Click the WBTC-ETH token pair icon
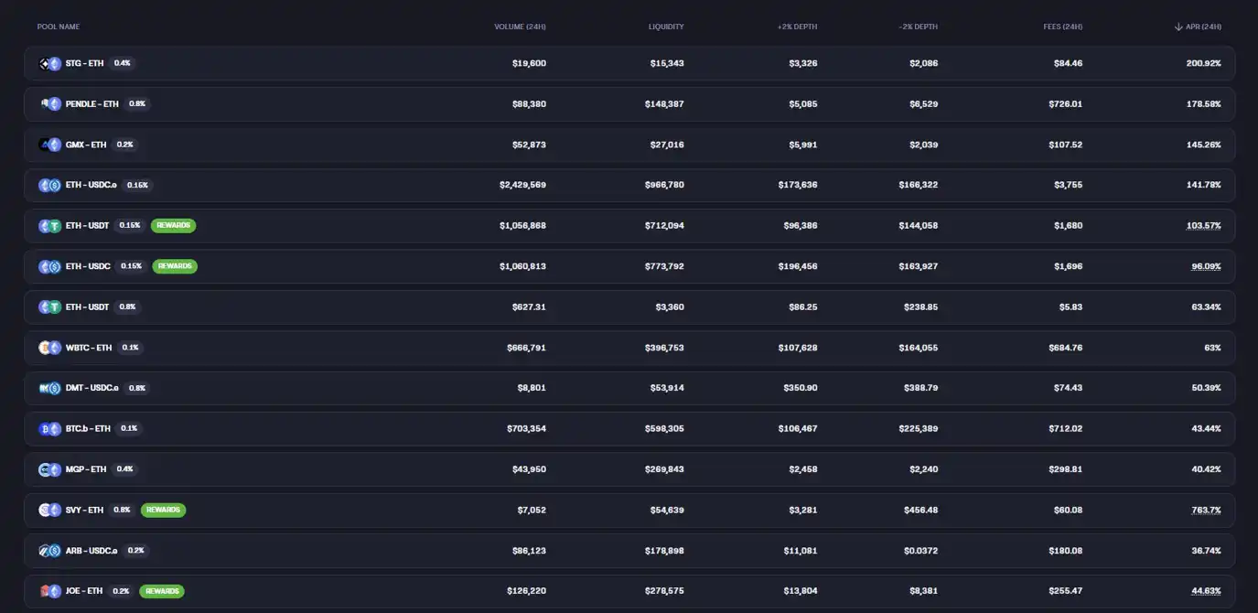1258x613 pixels. [49, 348]
